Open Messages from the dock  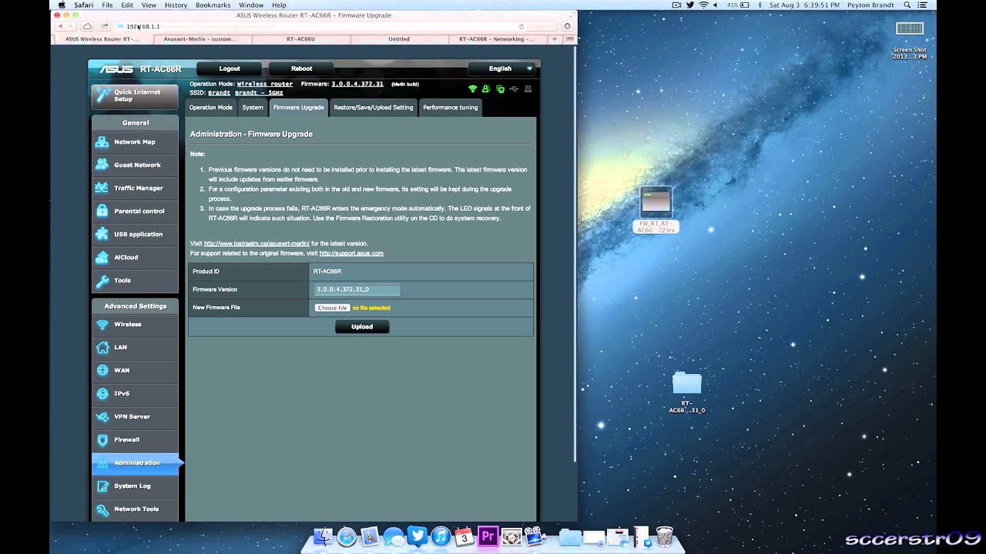tap(394, 536)
